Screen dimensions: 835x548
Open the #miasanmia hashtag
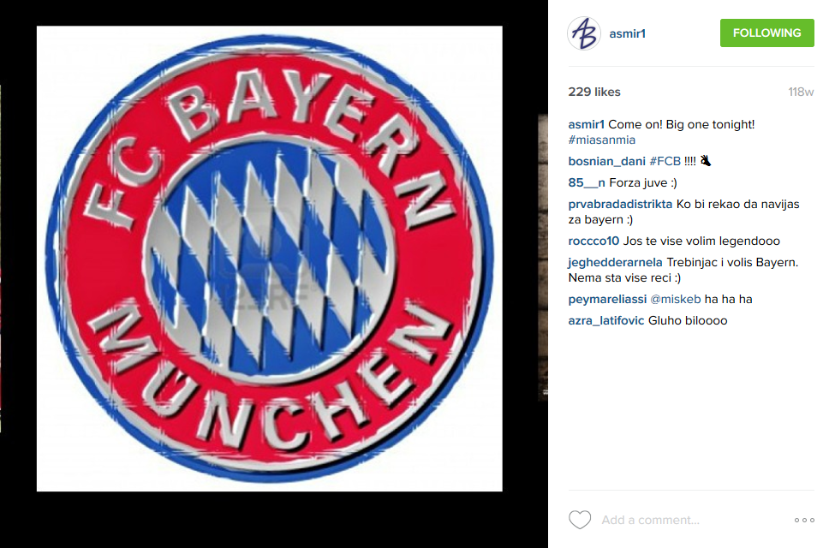point(602,140)
